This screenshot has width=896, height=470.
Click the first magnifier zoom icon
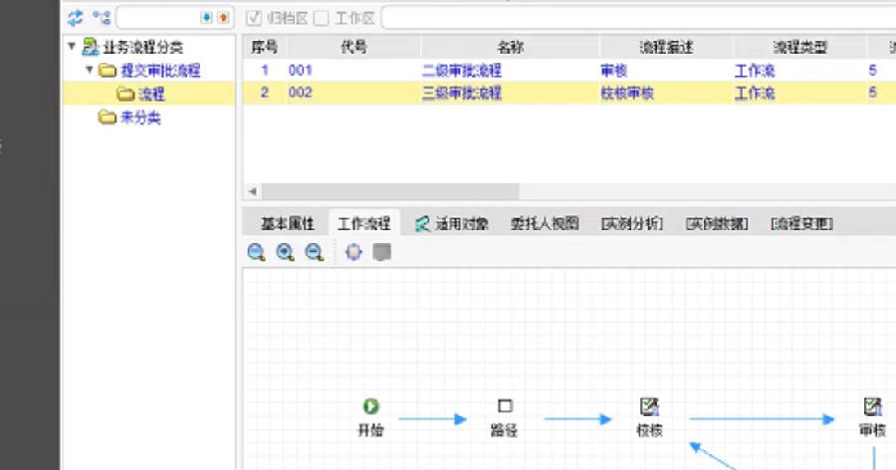pyautogui.click(x=256, y=253)
